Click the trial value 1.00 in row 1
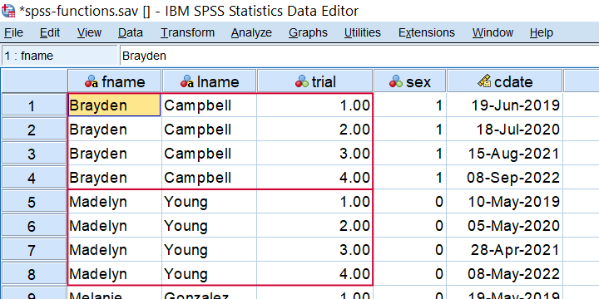The height and width of the screenshot is (299, 599). [x=314, y=105]
